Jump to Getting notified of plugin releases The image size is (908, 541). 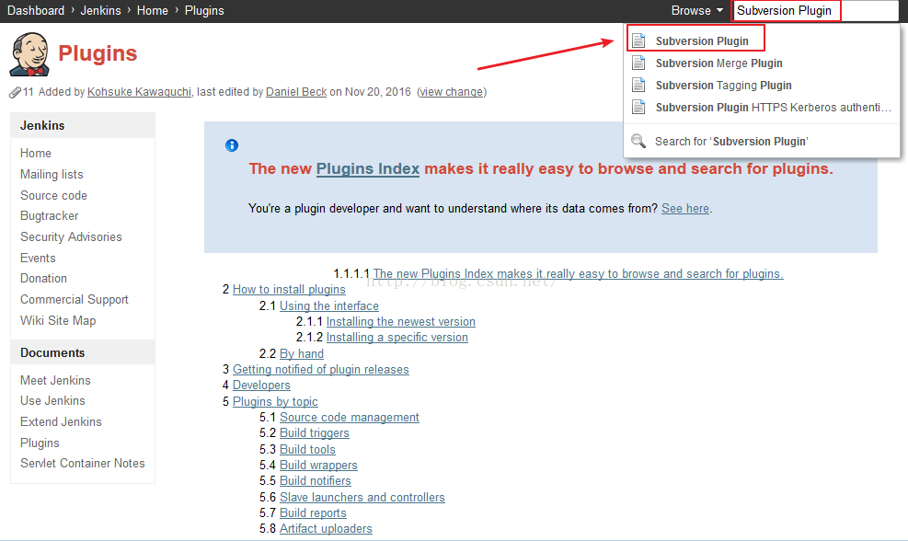(321, 369)
